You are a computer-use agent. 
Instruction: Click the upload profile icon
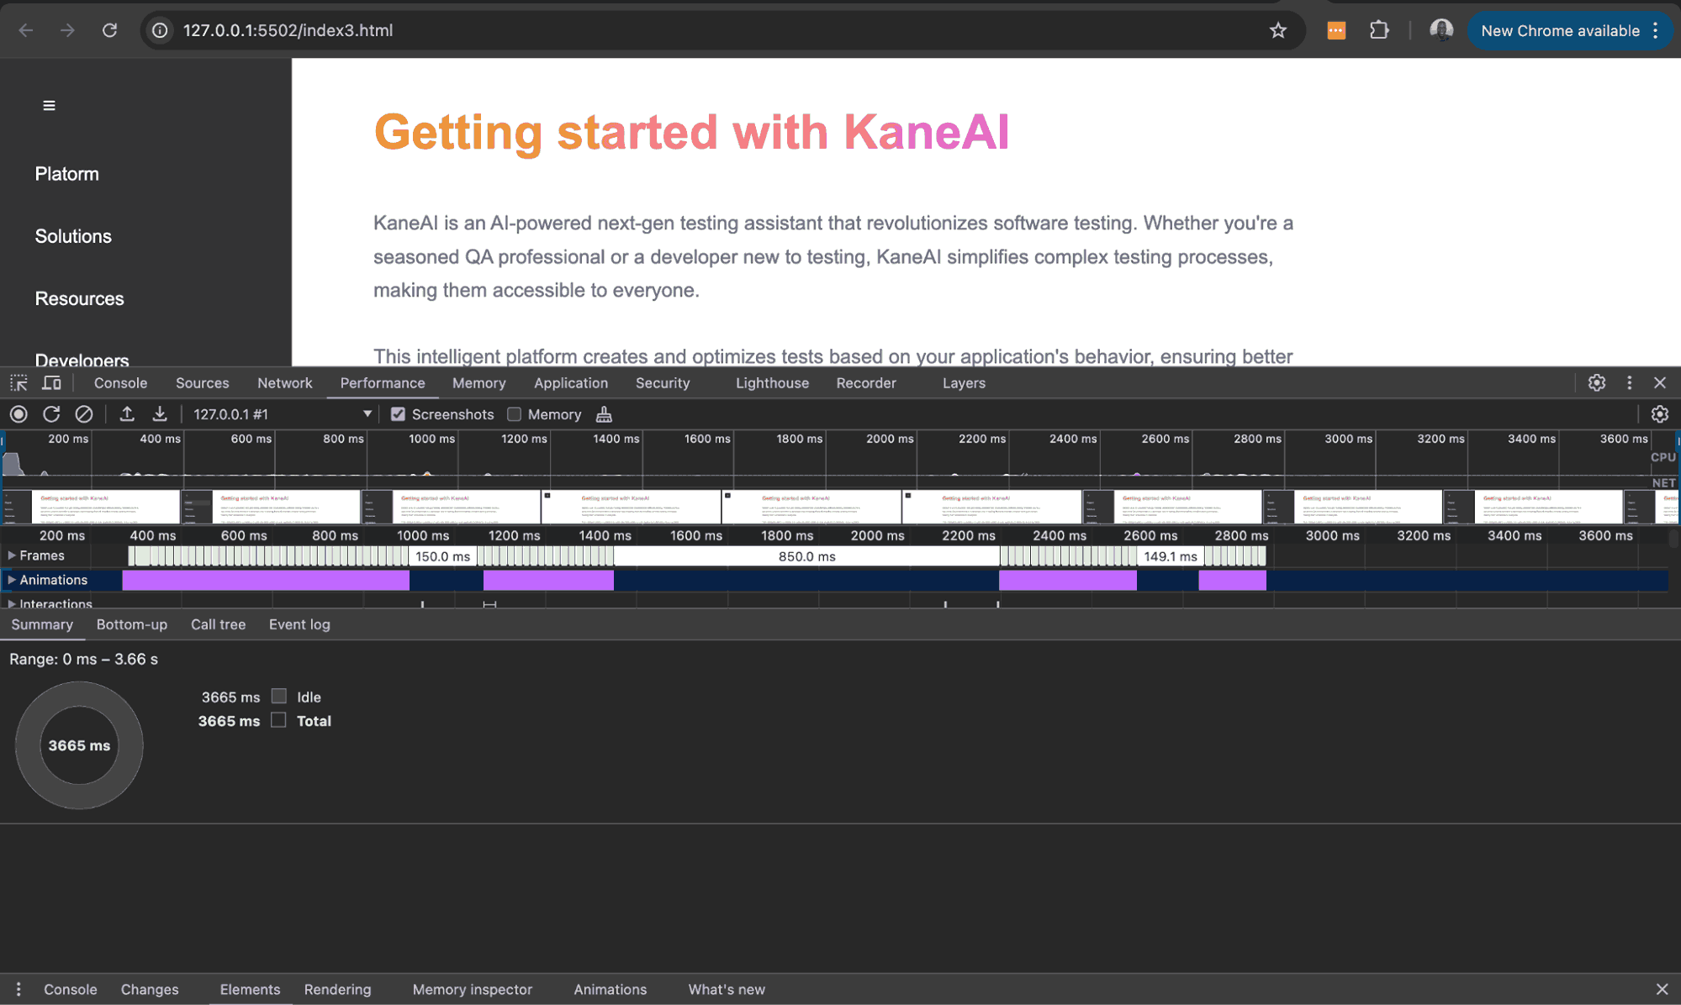pos(127,414)
